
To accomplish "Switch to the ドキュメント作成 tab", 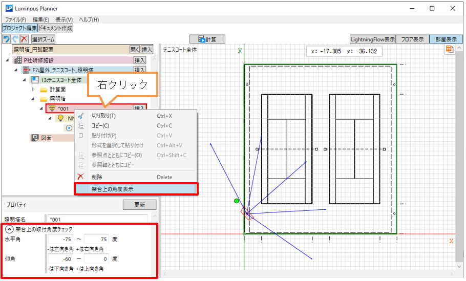I will [x=55, y=28].
